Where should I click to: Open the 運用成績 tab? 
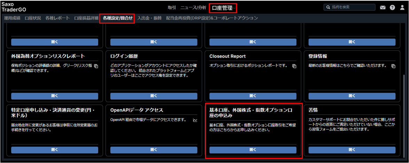[x=12, y=18]
